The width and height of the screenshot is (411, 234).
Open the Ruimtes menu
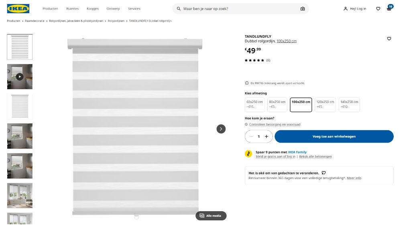72,9
